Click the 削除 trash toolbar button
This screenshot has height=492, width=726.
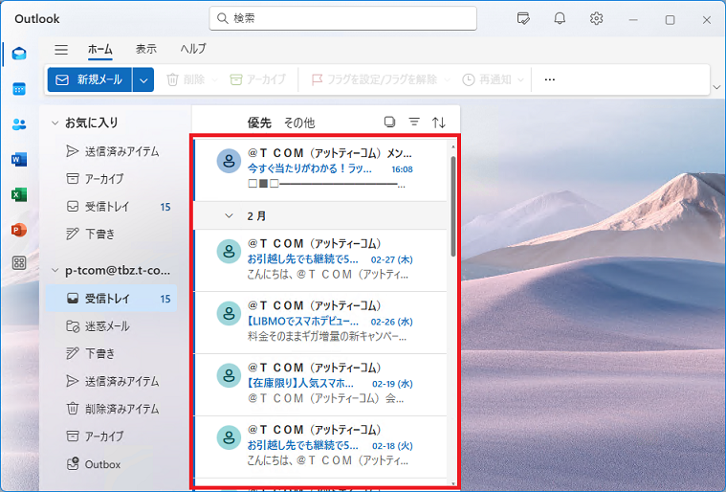click(x=186, y=79)
